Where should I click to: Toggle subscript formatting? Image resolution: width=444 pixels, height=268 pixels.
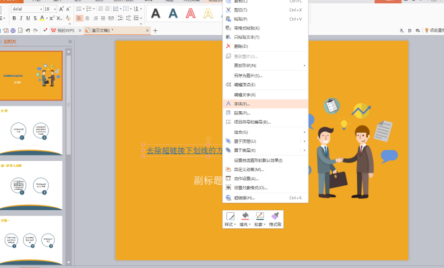tap(59, 18)
